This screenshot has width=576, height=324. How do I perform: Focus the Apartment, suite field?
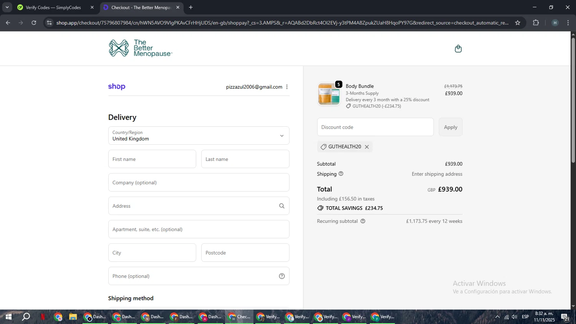199,229
